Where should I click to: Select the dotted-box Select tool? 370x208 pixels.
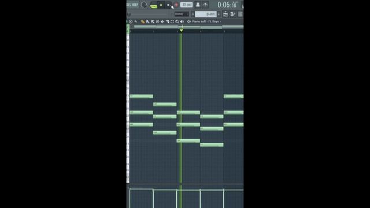tap(172, 21)
